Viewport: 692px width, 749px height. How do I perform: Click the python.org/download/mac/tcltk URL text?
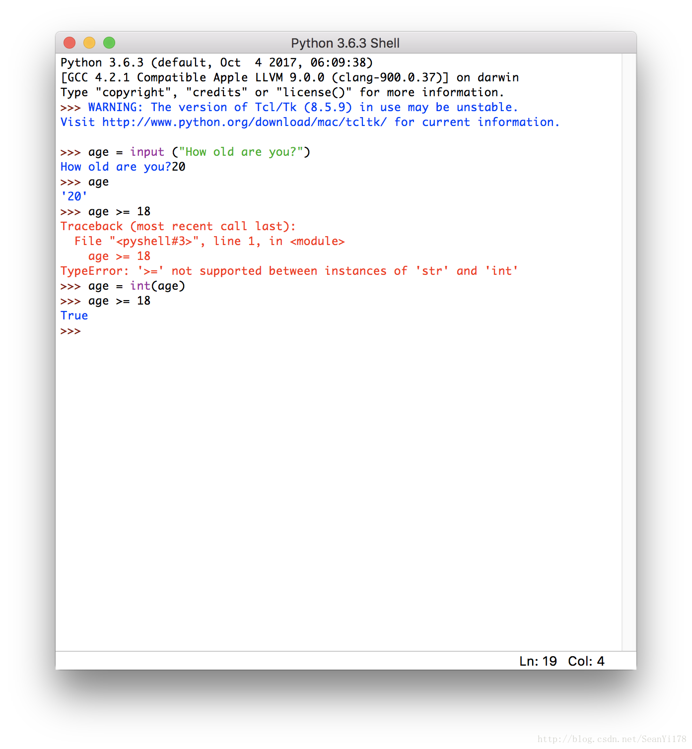click(x=244, y=122)
